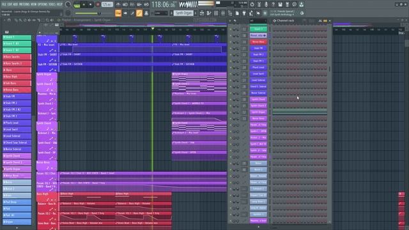
Task: Click the microphone recording icon
Action: [x=266, y=4]
